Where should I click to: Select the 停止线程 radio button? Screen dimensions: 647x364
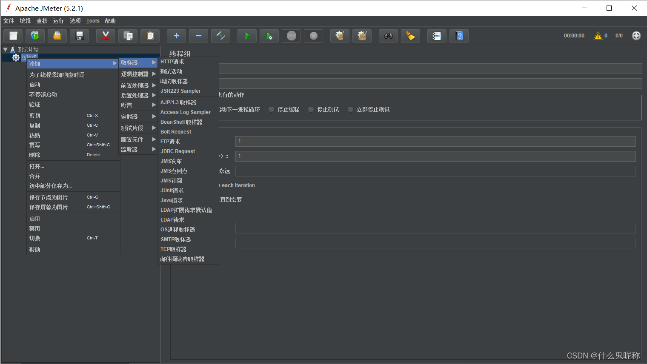point(272,109)
